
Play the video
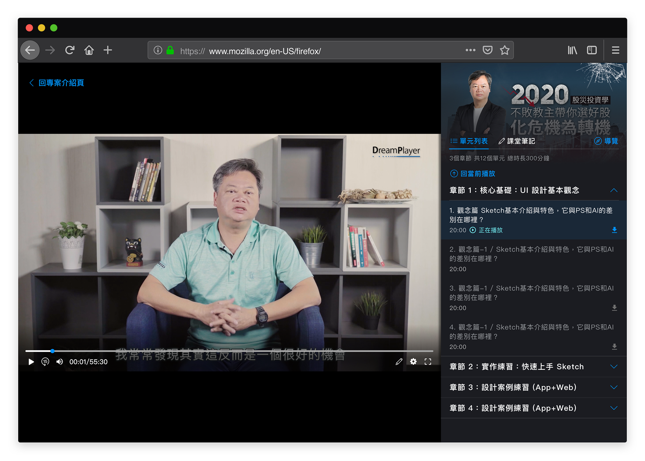click(x=31, y=362)
